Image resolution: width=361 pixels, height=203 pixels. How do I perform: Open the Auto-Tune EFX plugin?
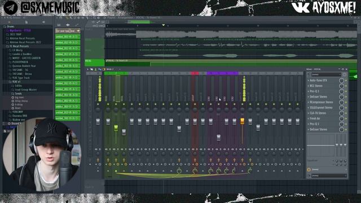(318, 80)
